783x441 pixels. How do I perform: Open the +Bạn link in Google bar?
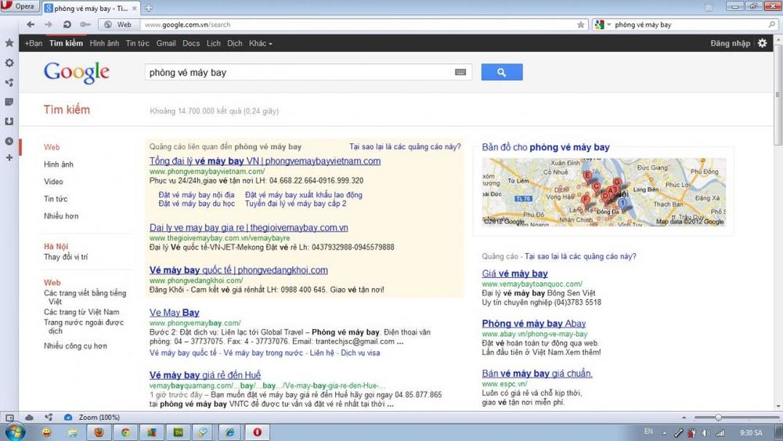click(x=34, y=43)
